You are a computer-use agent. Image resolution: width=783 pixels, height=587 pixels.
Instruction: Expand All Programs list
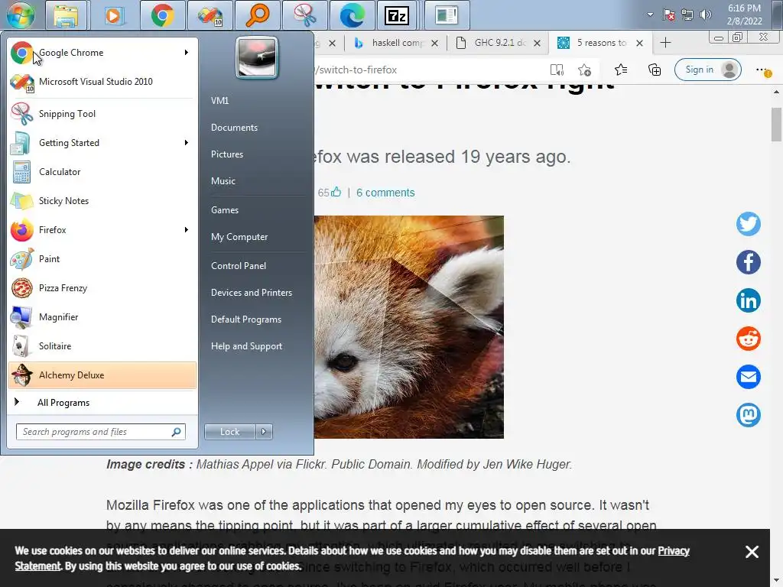102,402
